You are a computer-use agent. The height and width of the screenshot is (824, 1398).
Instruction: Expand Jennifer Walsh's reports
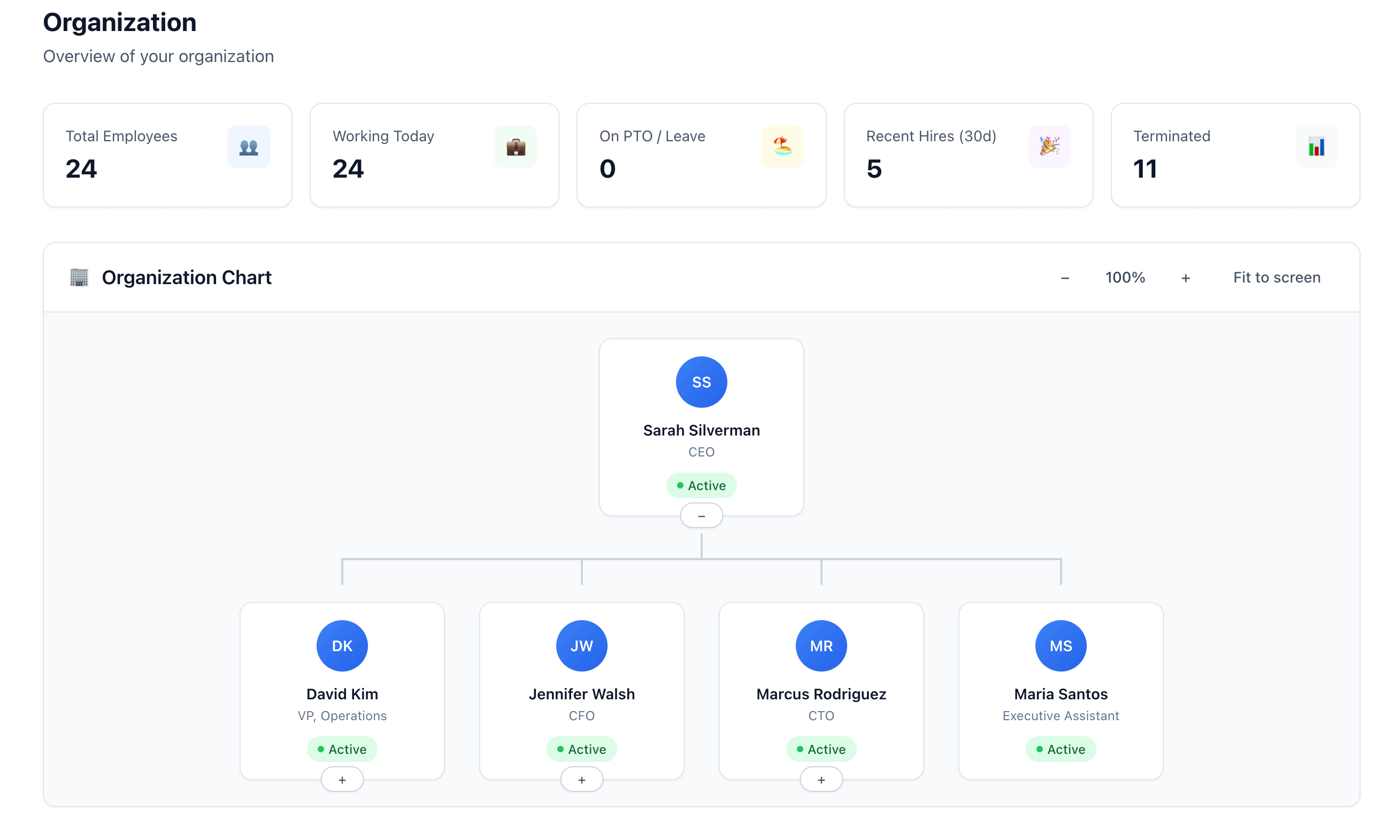(581, 780)
